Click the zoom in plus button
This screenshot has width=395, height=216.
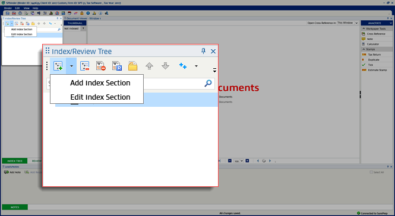(247, 161)
